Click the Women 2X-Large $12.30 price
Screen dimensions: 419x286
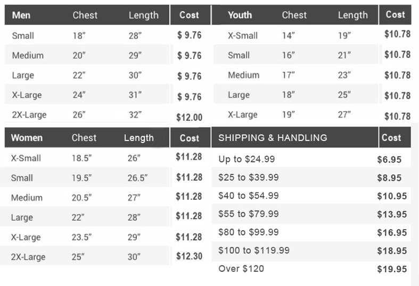click(x=189, y=256)
